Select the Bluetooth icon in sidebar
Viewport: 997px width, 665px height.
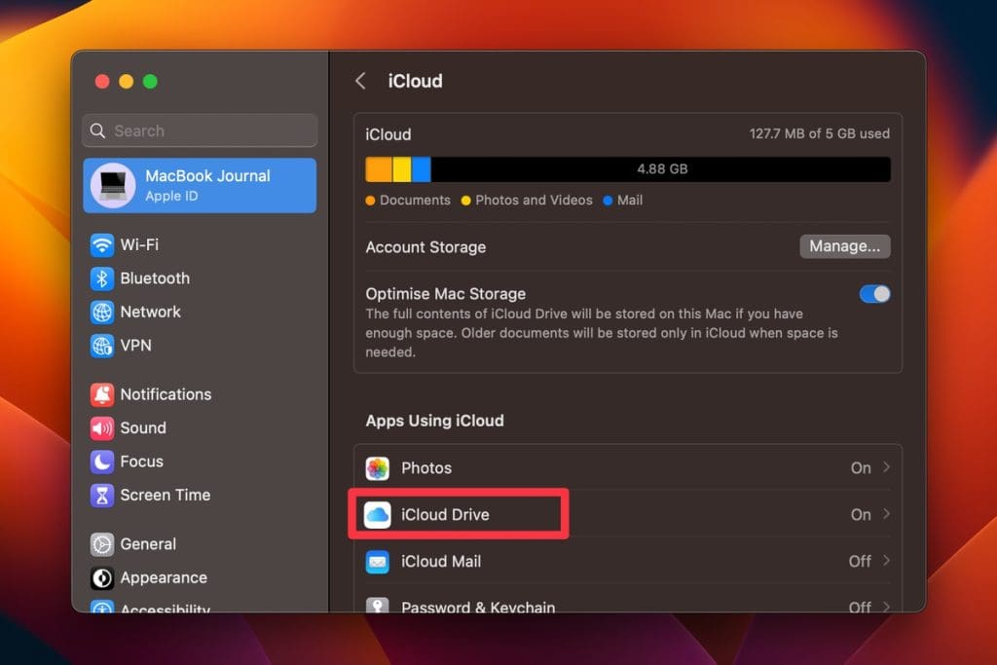[x=101, y=278]
